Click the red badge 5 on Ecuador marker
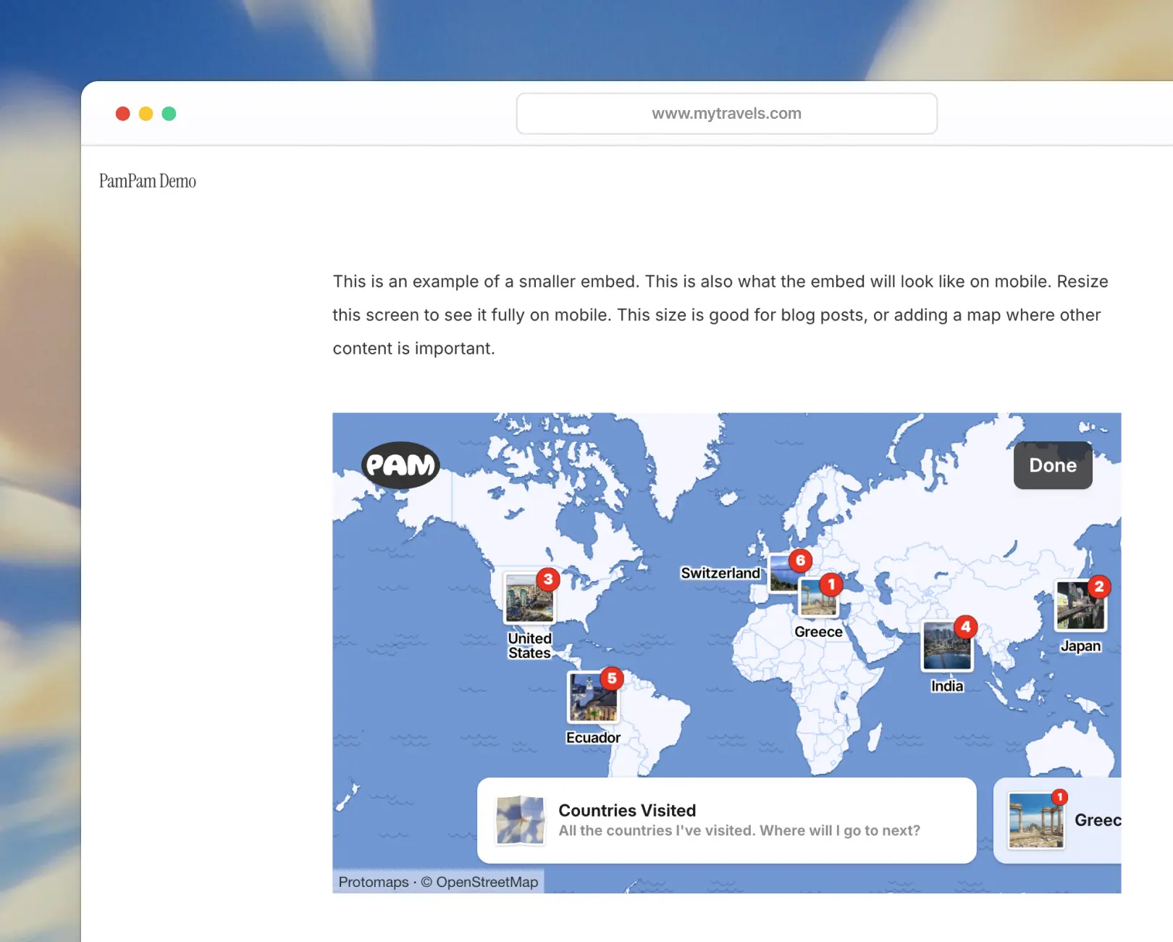1173x942 pixels. (612, 679)
